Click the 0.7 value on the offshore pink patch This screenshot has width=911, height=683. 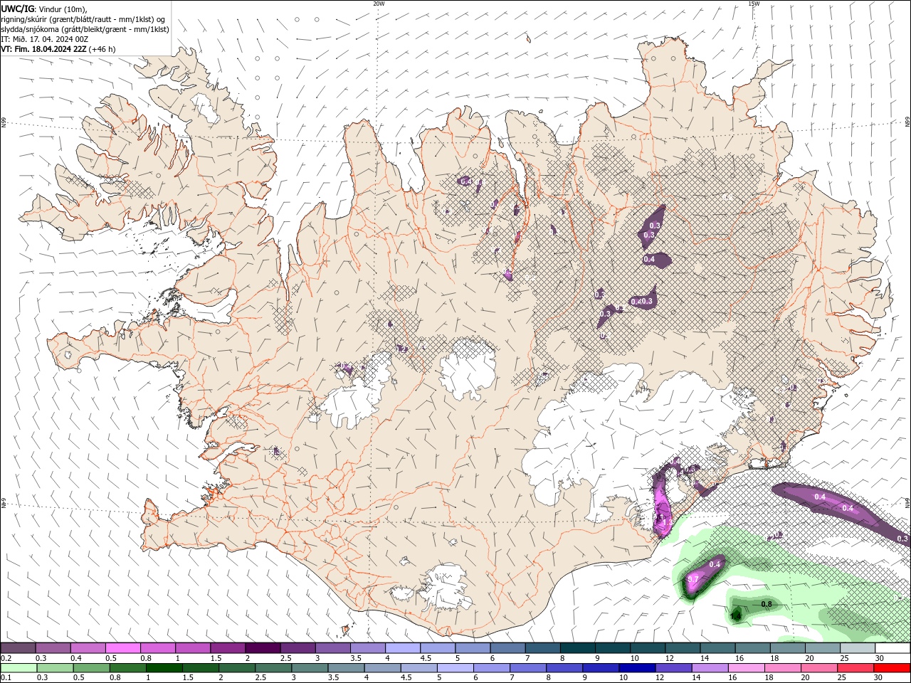click(693, 580)
